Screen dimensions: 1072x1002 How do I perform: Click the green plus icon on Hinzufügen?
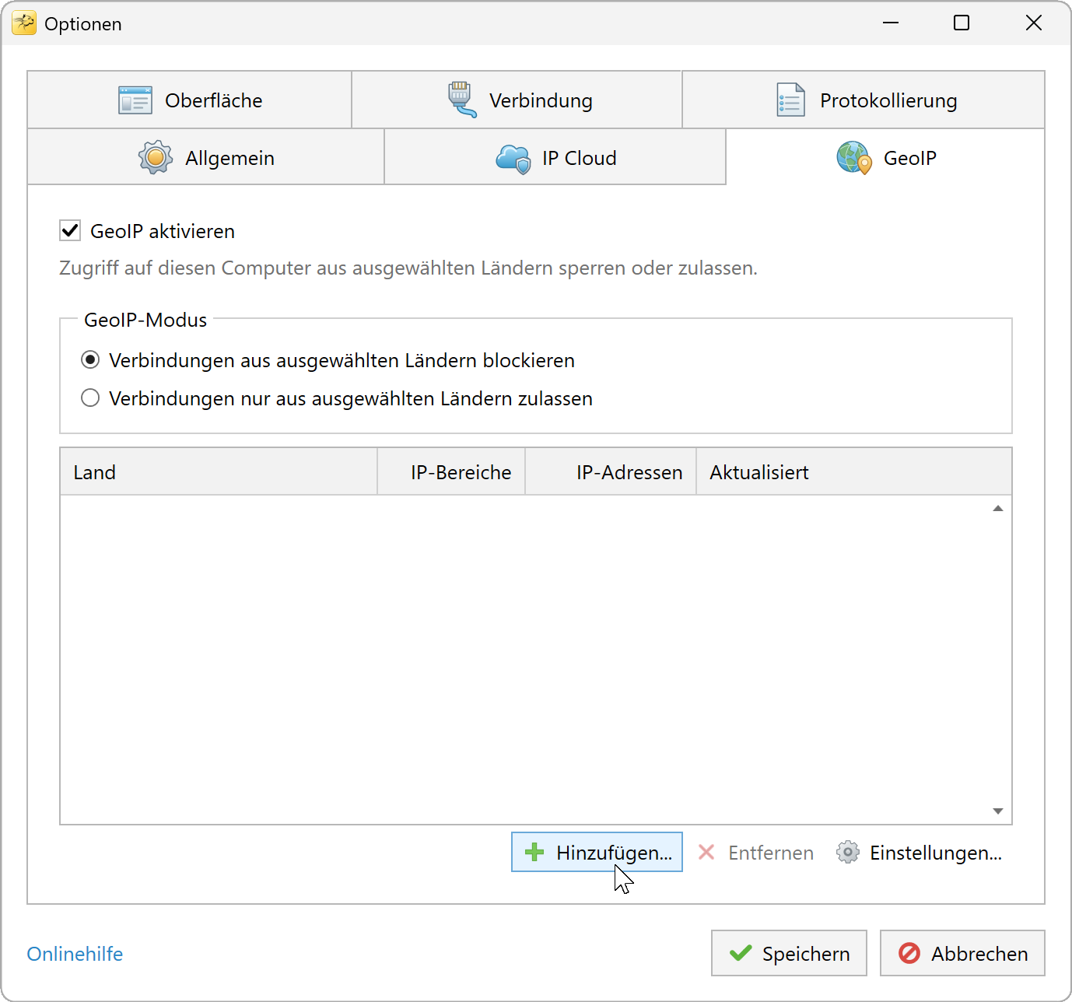pos(534,853)
